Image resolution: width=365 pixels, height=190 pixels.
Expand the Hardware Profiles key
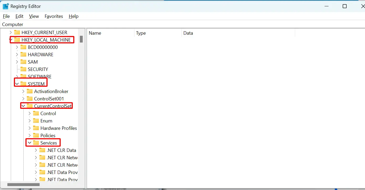click(30, 128)
